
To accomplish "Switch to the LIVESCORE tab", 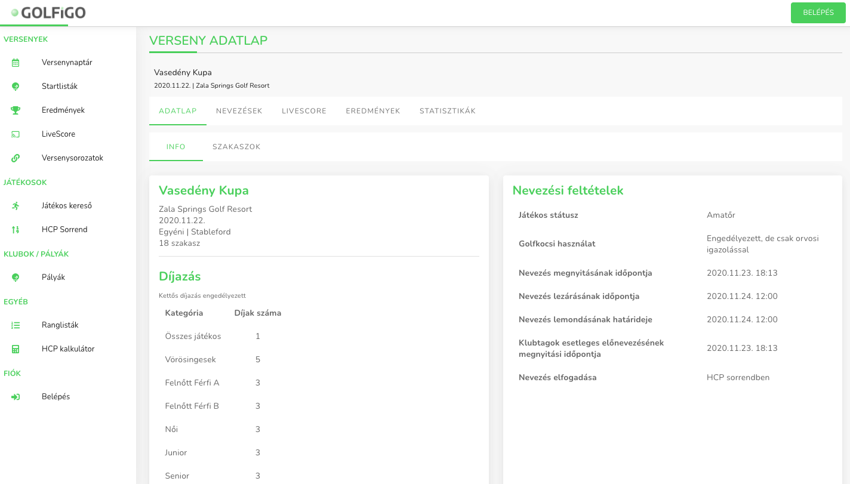I will click(304, 111).
